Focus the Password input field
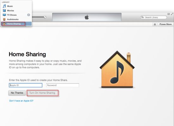Image resolution: width=174 pixels, height=126 pixels. 63,85
